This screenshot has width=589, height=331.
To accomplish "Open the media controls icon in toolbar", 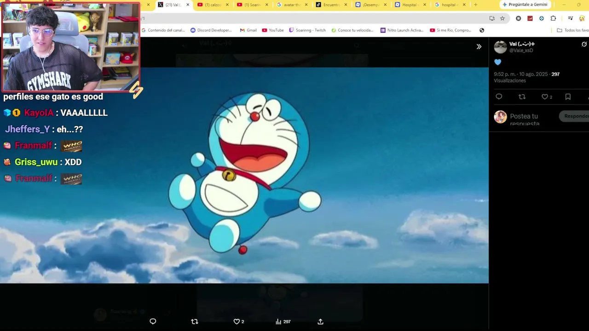I will pos(571,18).
